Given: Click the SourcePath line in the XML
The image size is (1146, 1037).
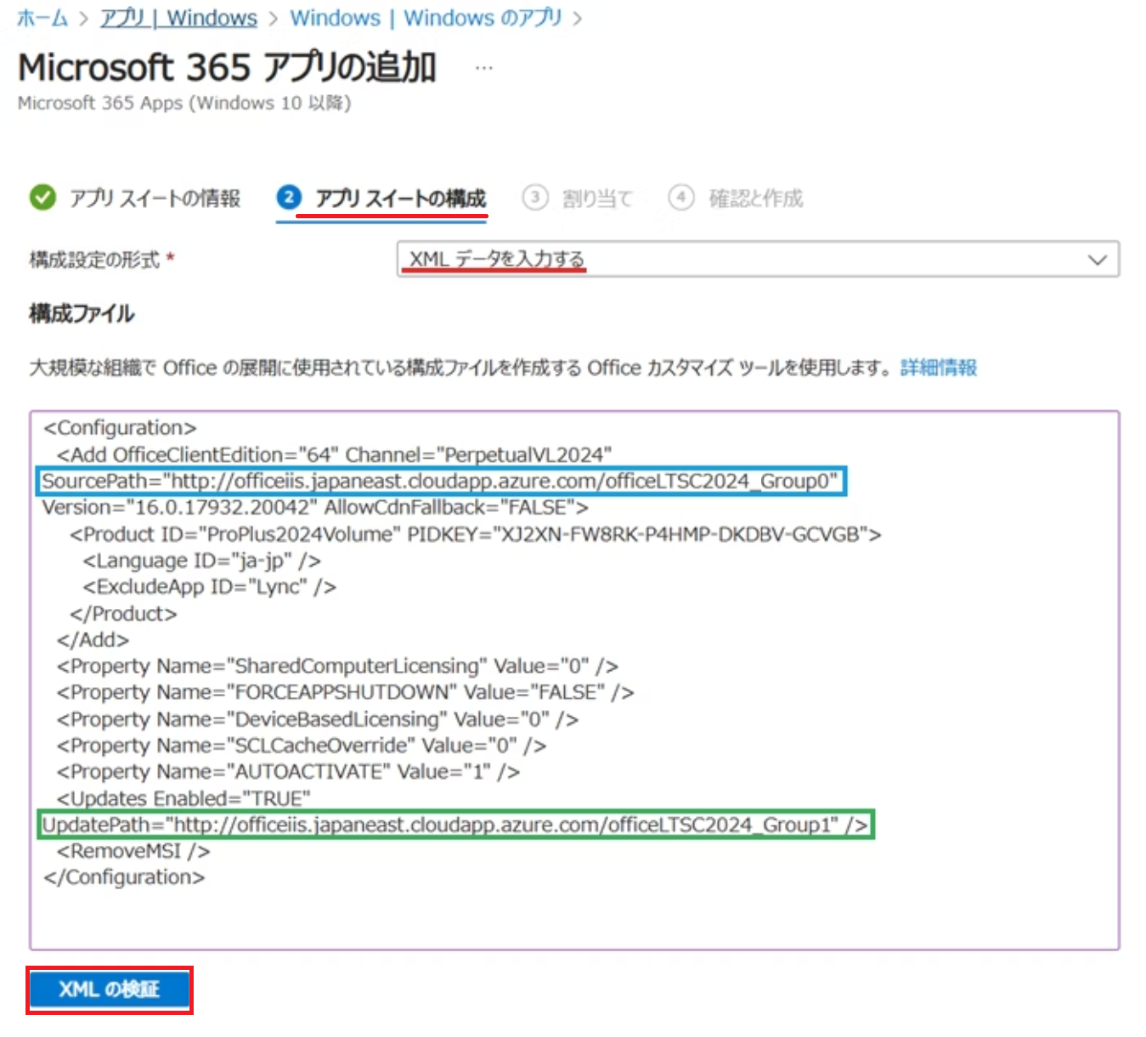Looking at the screenshot, I should (440, 482).
